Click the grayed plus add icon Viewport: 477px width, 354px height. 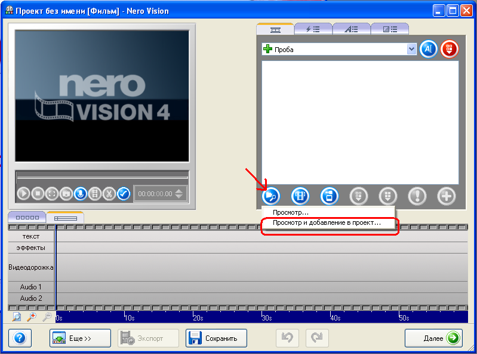(447, 196)
